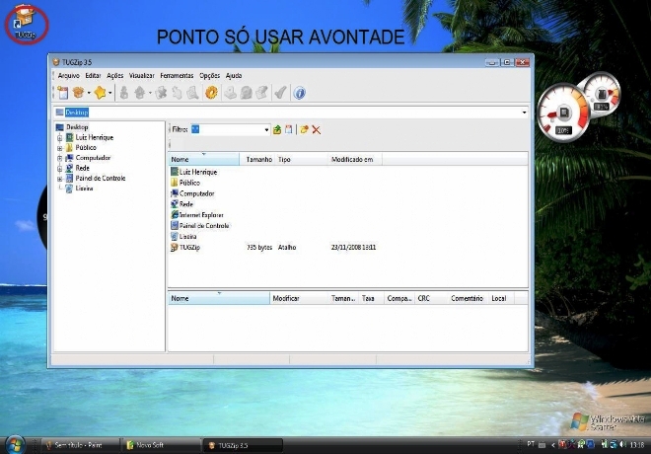The width and height of the screenshot is (651, 454).
Task: Click the favorites star icon
Action: 100,92
